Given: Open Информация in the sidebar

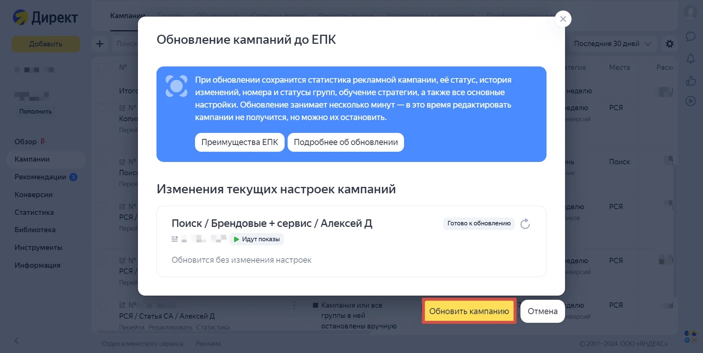Looking at the screenshot, I should [37, 265].
